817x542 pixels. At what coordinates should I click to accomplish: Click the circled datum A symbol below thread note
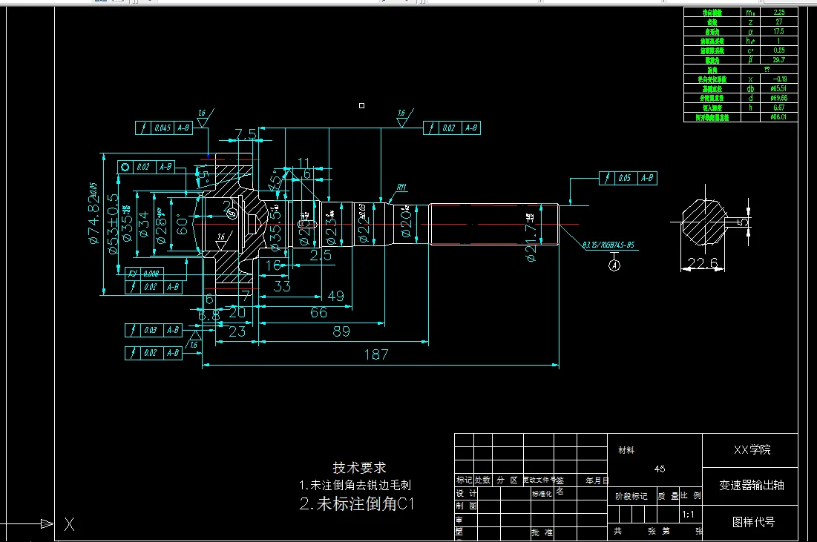614,265
